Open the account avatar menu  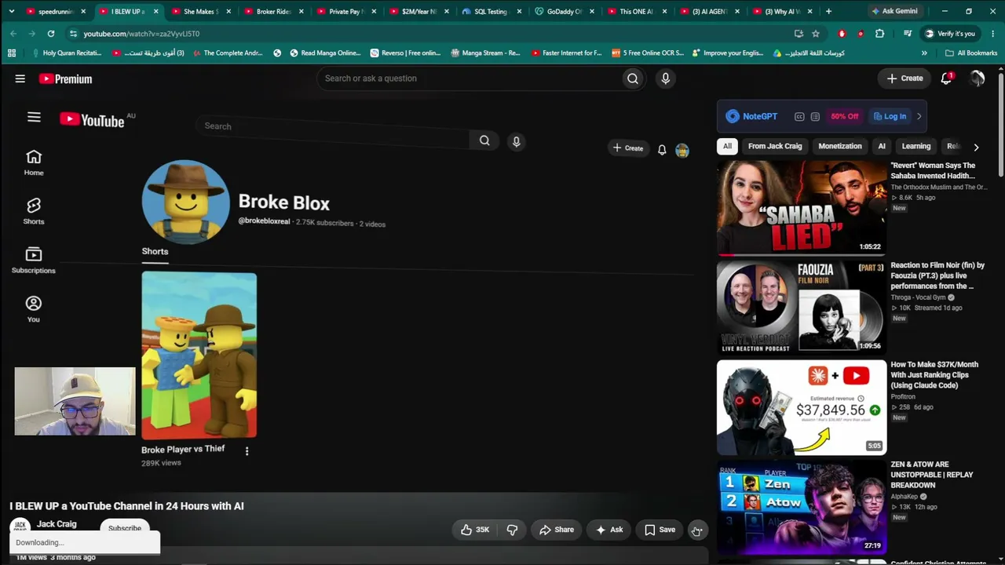(977, 78)
